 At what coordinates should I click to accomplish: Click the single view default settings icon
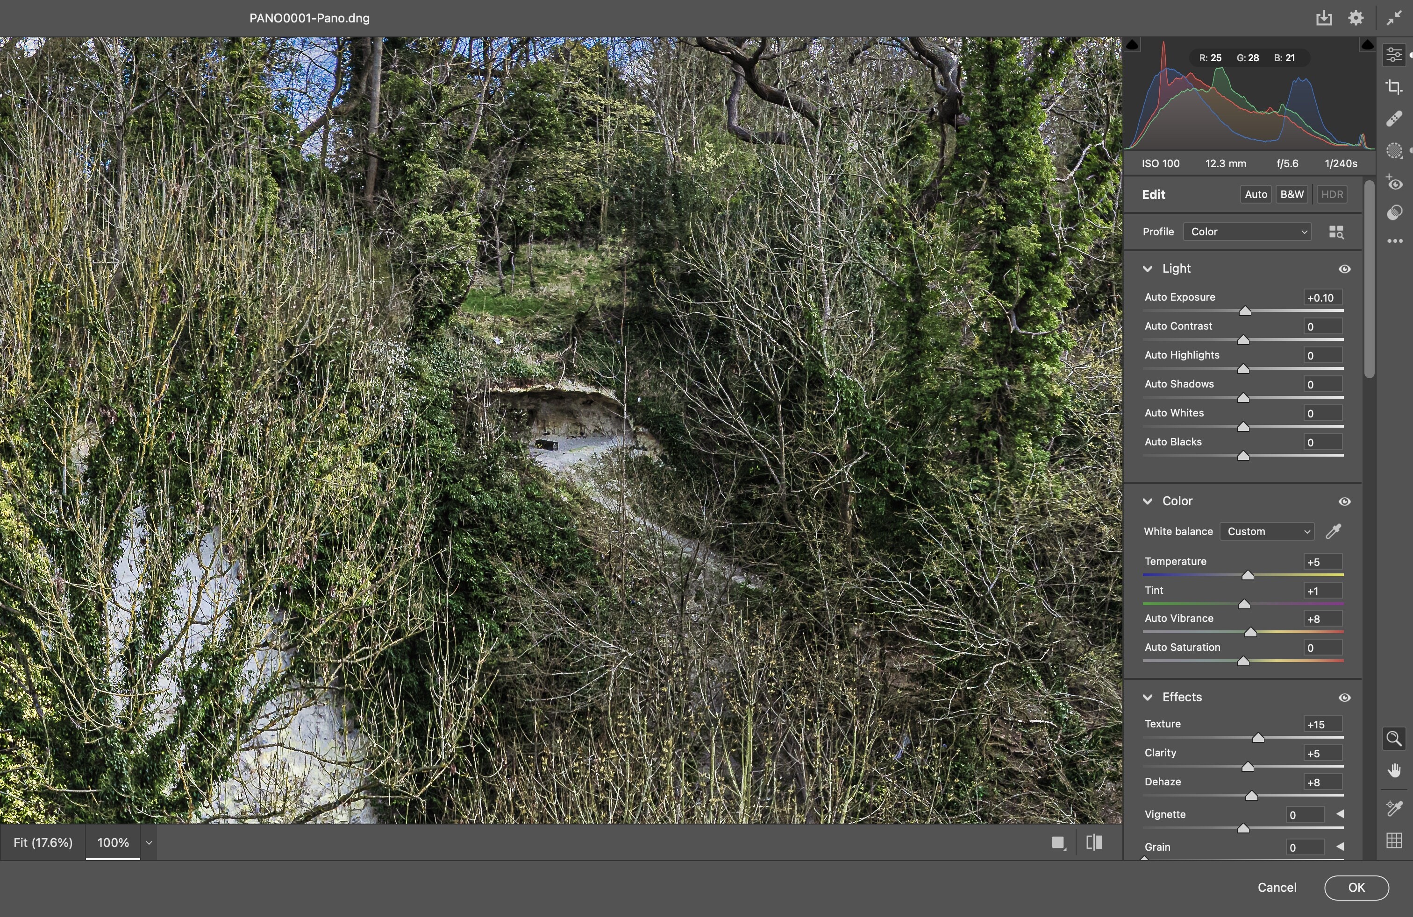(1058, 843)
